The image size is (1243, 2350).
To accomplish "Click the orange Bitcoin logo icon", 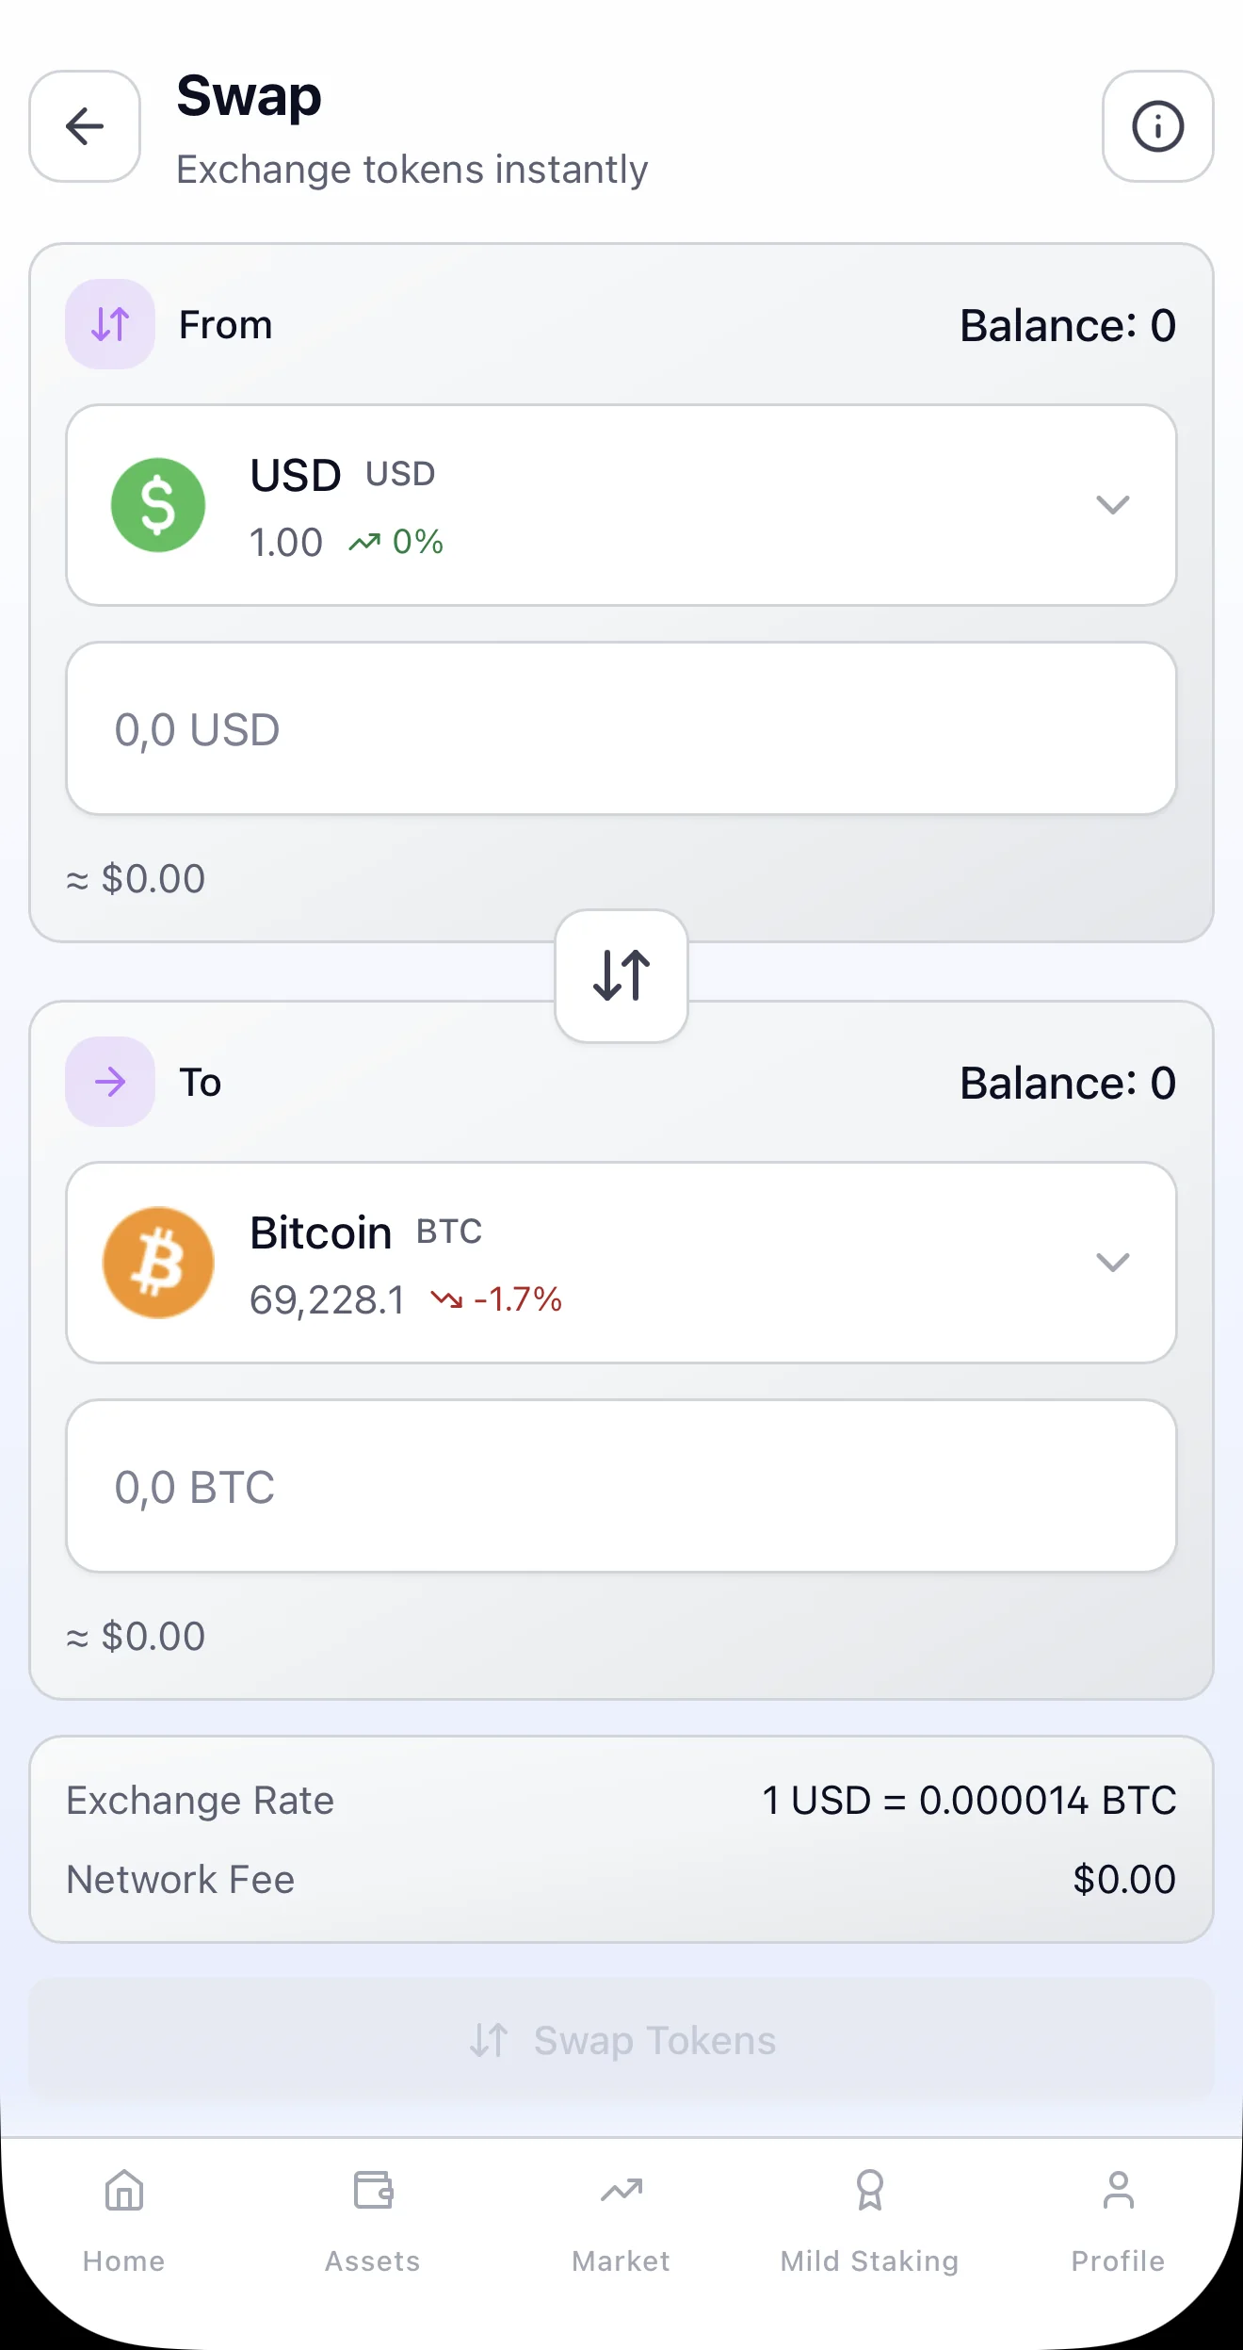I will pos(158,1263).
